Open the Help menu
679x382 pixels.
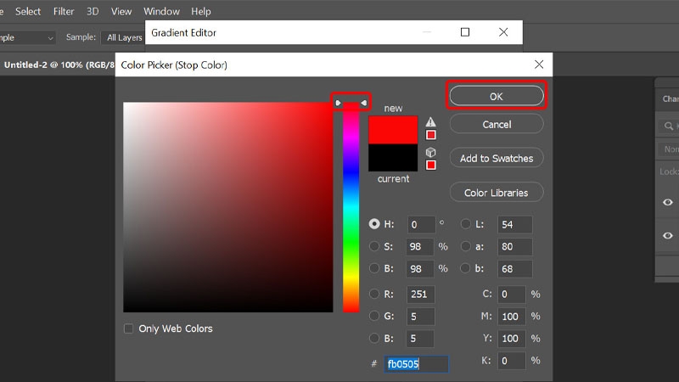[x=201, y=11]
